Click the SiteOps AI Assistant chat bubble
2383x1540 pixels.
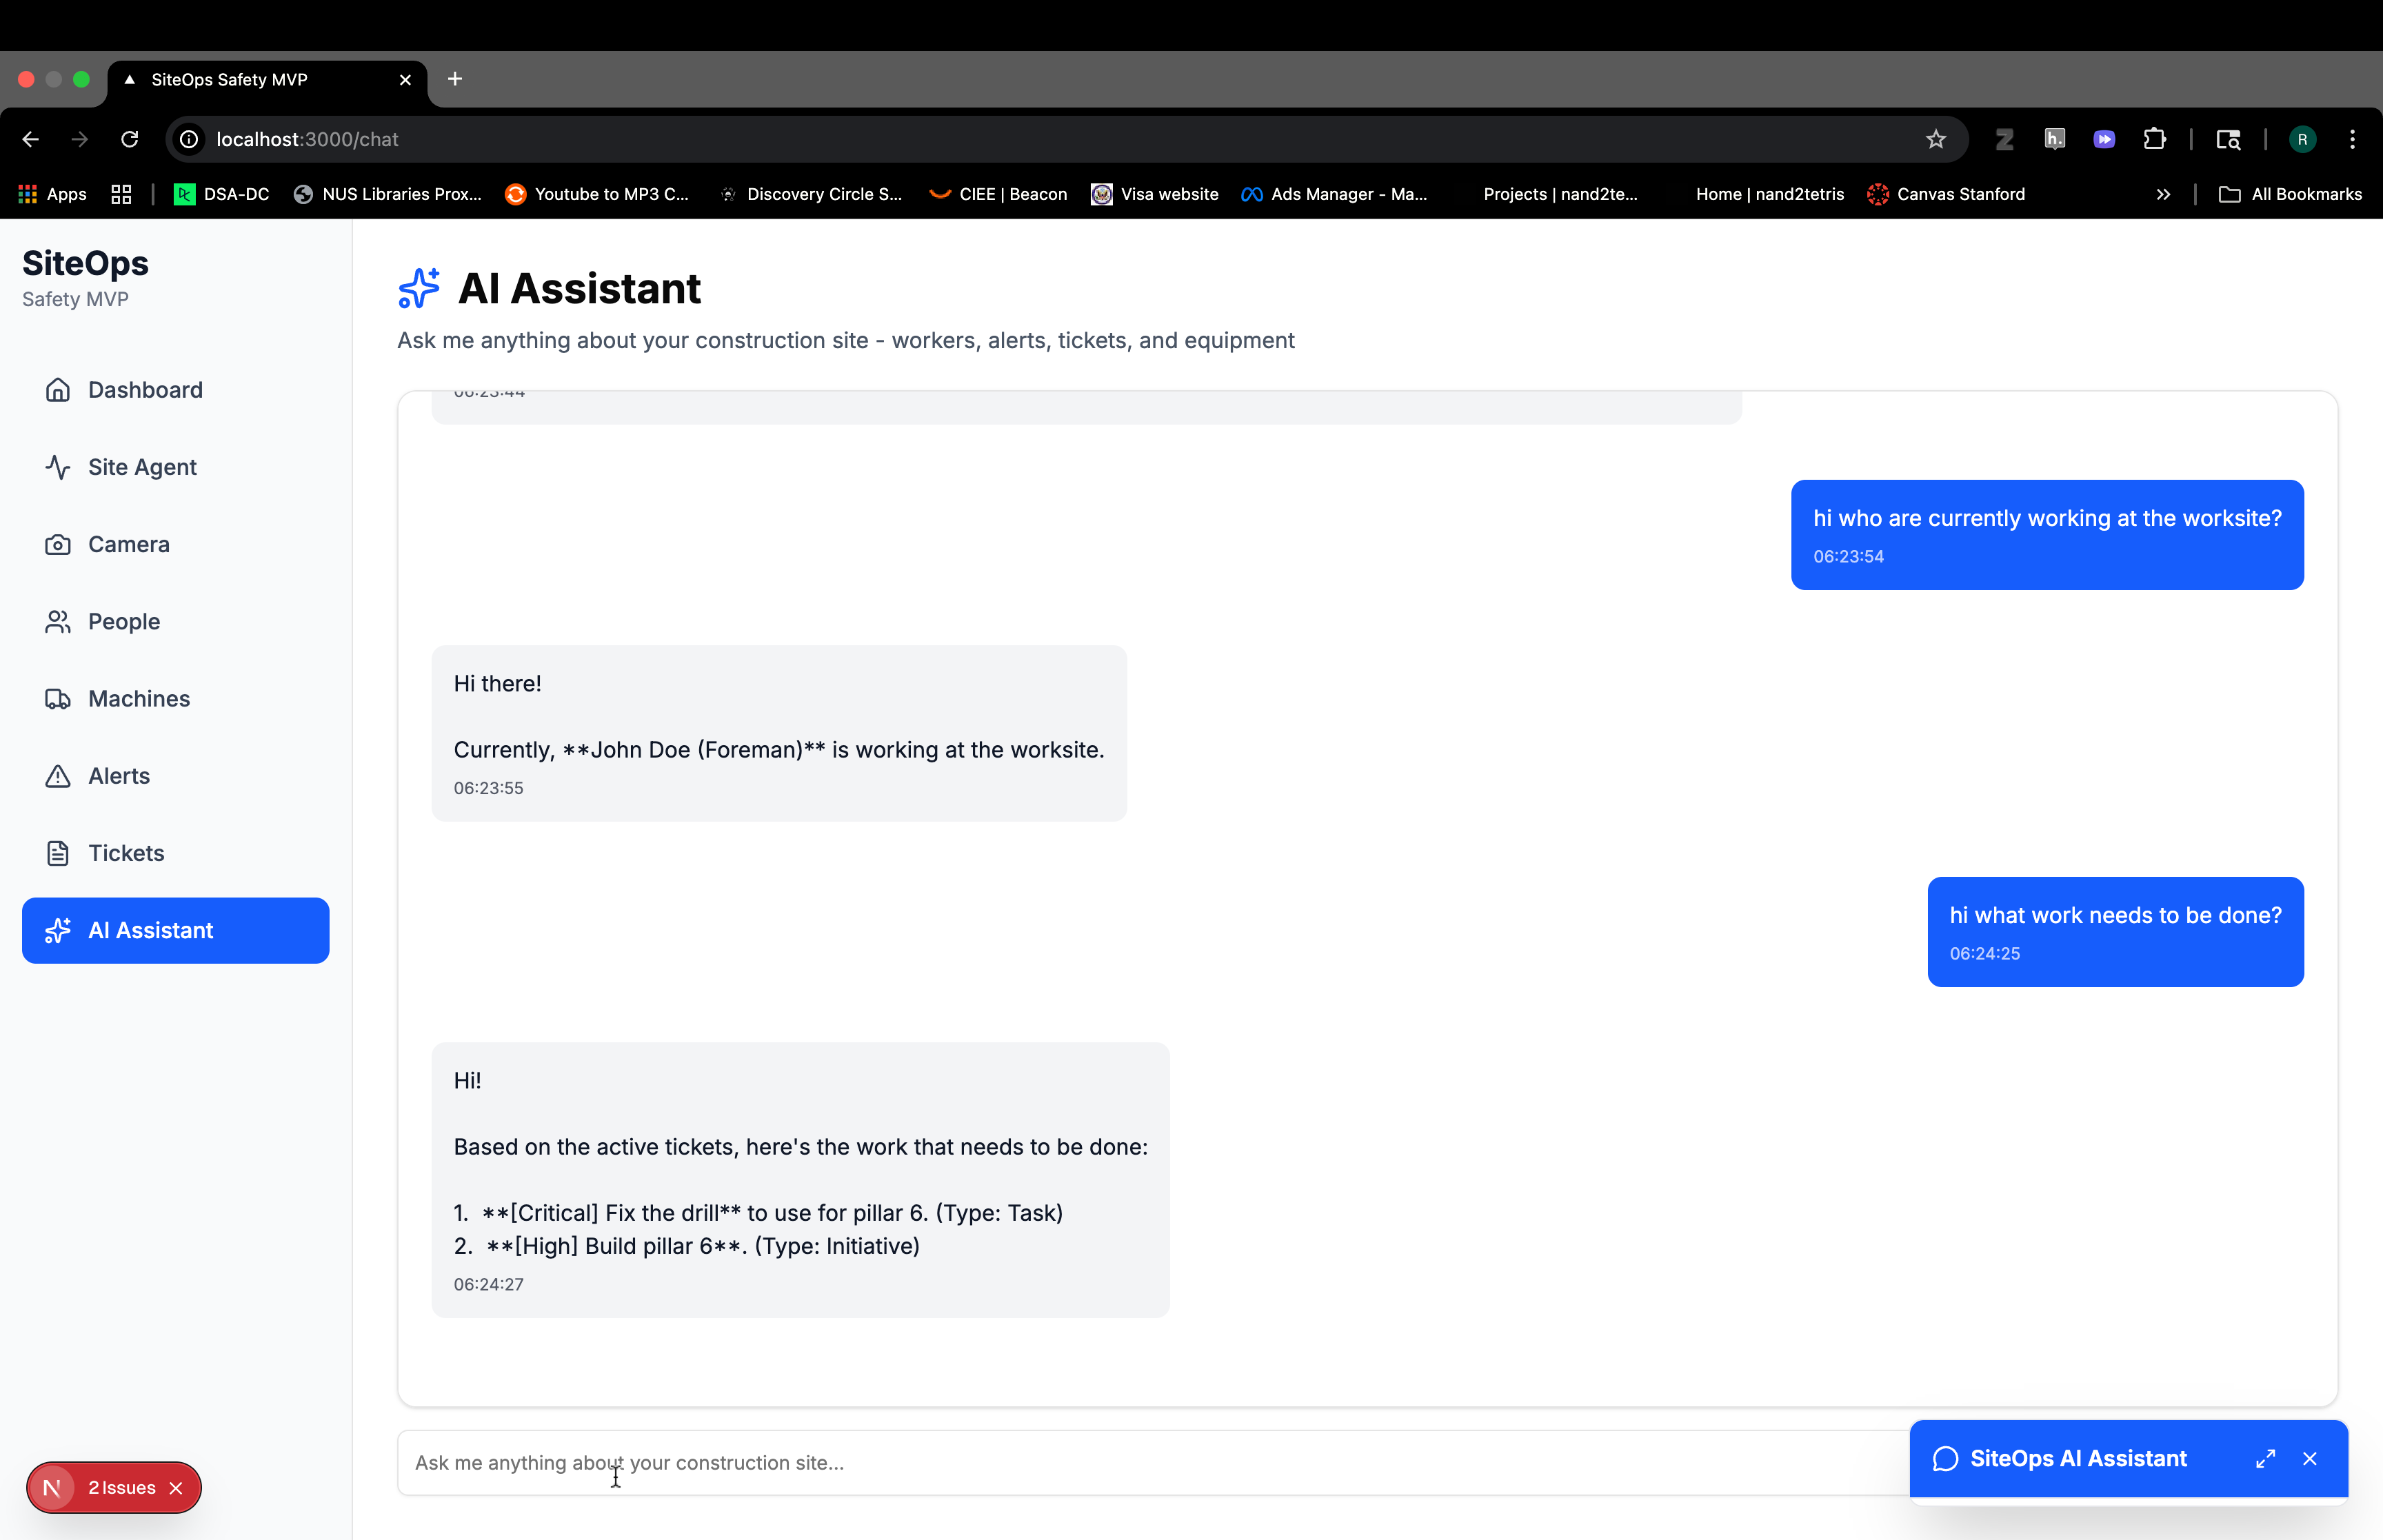click(1945, 1458)
